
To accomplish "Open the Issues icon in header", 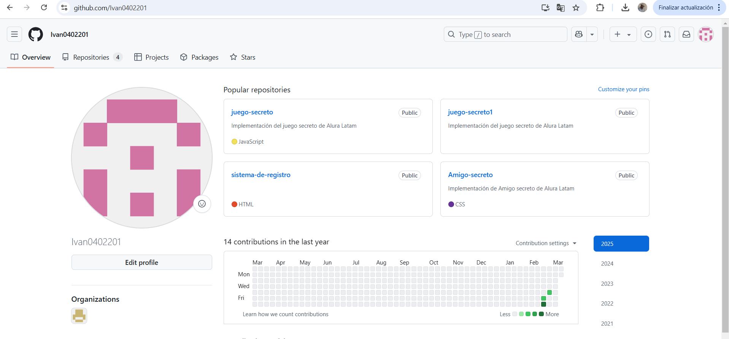I will coord(648,34).
